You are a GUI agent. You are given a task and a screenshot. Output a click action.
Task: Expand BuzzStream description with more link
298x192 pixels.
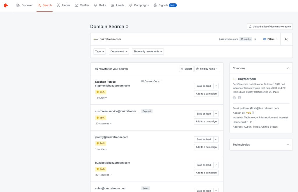[276, 92]
